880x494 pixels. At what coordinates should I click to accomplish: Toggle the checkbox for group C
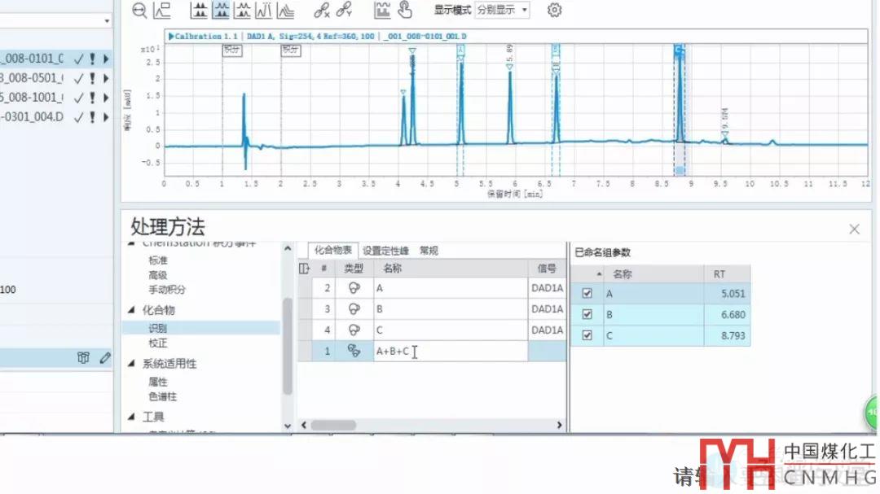587,336
